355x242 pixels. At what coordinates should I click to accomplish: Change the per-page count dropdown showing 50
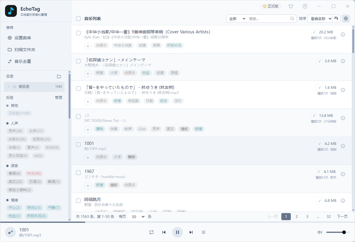click(136, 216)
